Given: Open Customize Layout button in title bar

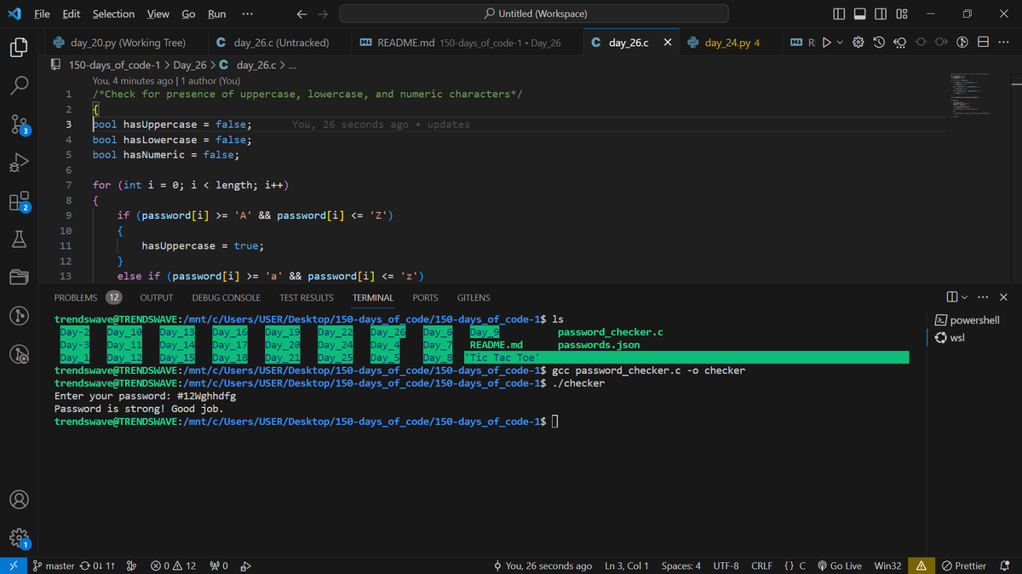Looking at the screenshot, I should 902,14.
